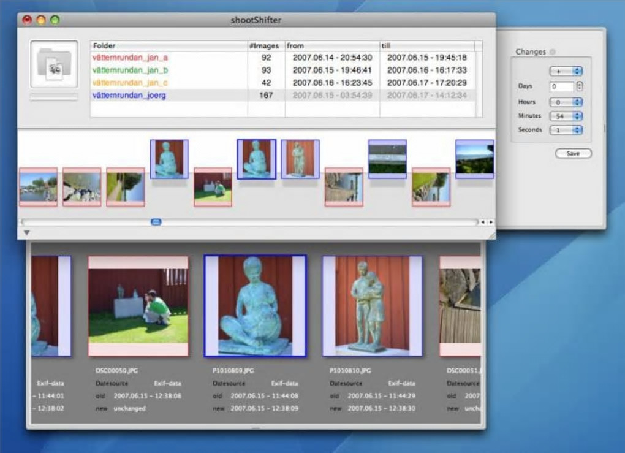Click the timeline scroll right arrow

(491, 222)
